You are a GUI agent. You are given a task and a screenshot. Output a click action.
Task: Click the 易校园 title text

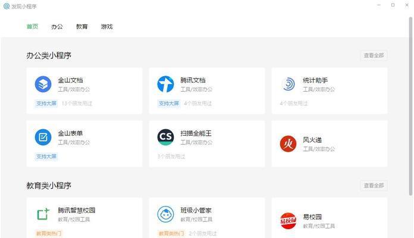pyautogui.click(x=312, y=217)
